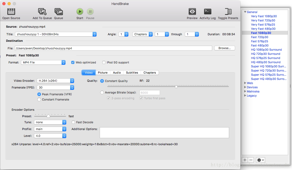The image size is (292, 170).
Task: Click the Toggle Presets icon
Action: coord(228,11)
